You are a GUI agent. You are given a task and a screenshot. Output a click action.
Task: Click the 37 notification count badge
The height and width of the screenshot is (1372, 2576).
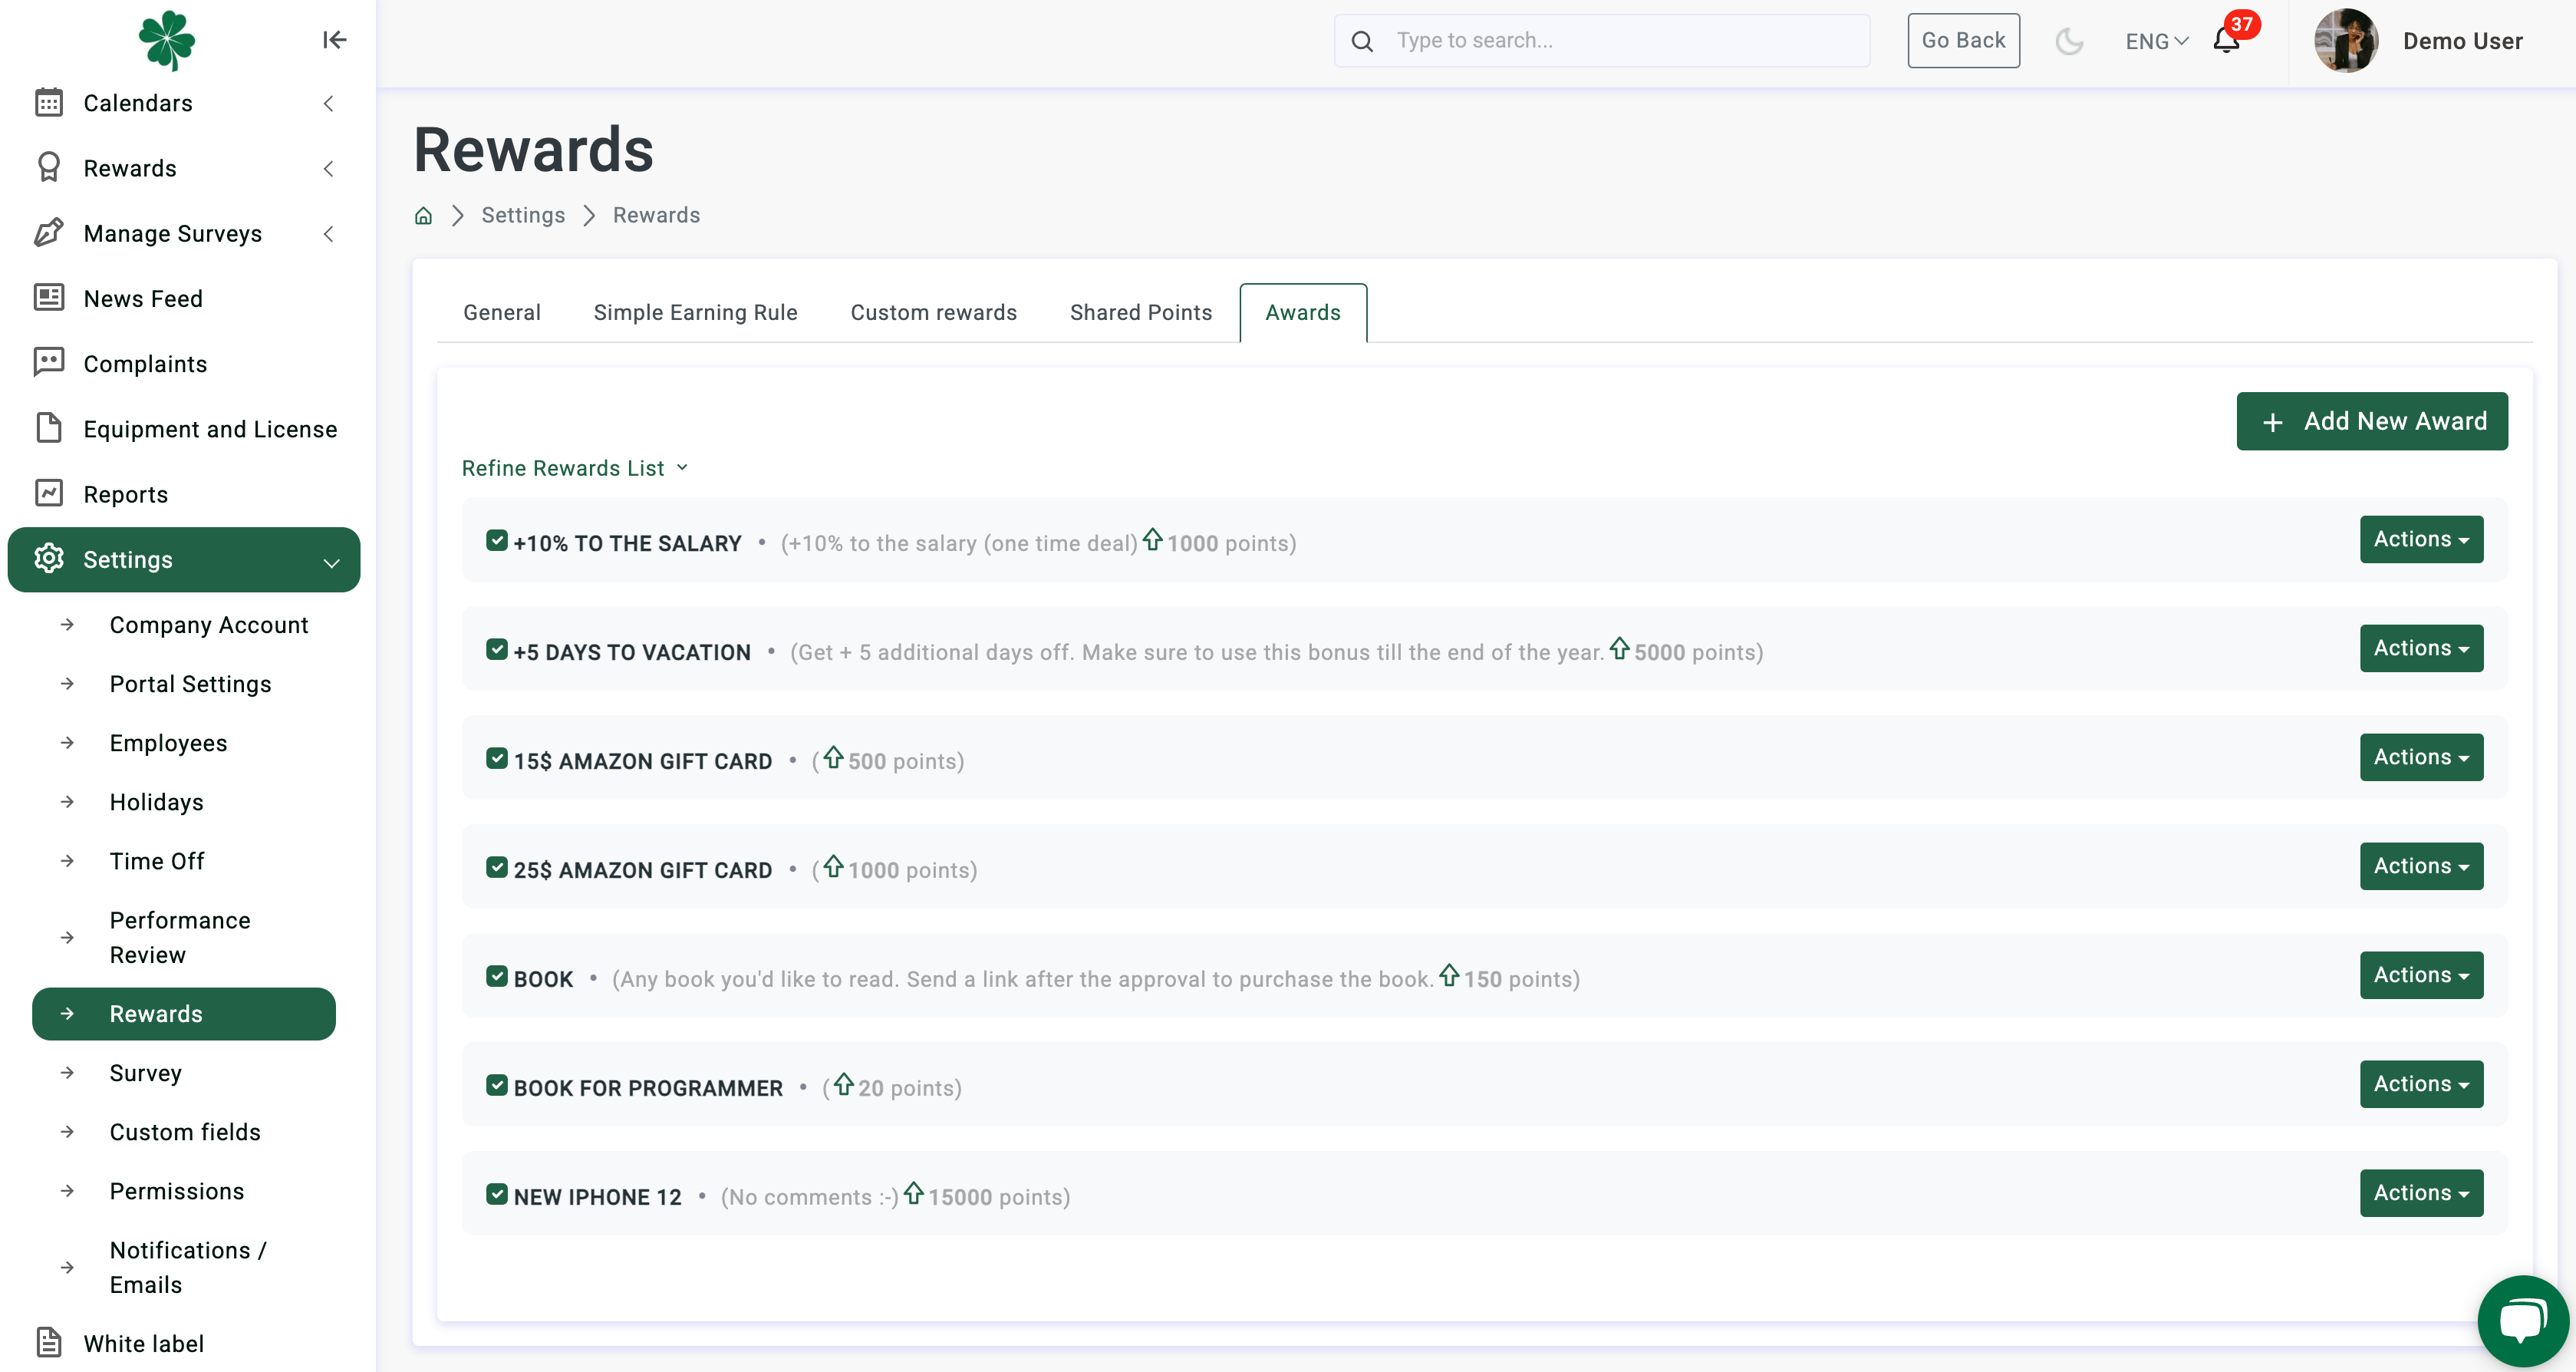point(2242,24)
